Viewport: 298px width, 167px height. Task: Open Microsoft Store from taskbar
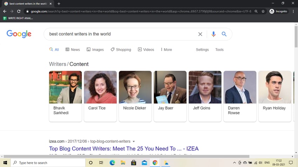(134, 163)
